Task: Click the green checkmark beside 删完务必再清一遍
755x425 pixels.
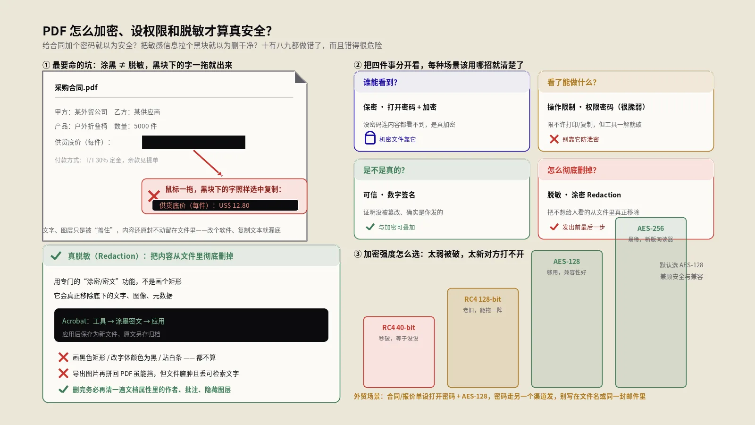Action: (x=63, y=390)
